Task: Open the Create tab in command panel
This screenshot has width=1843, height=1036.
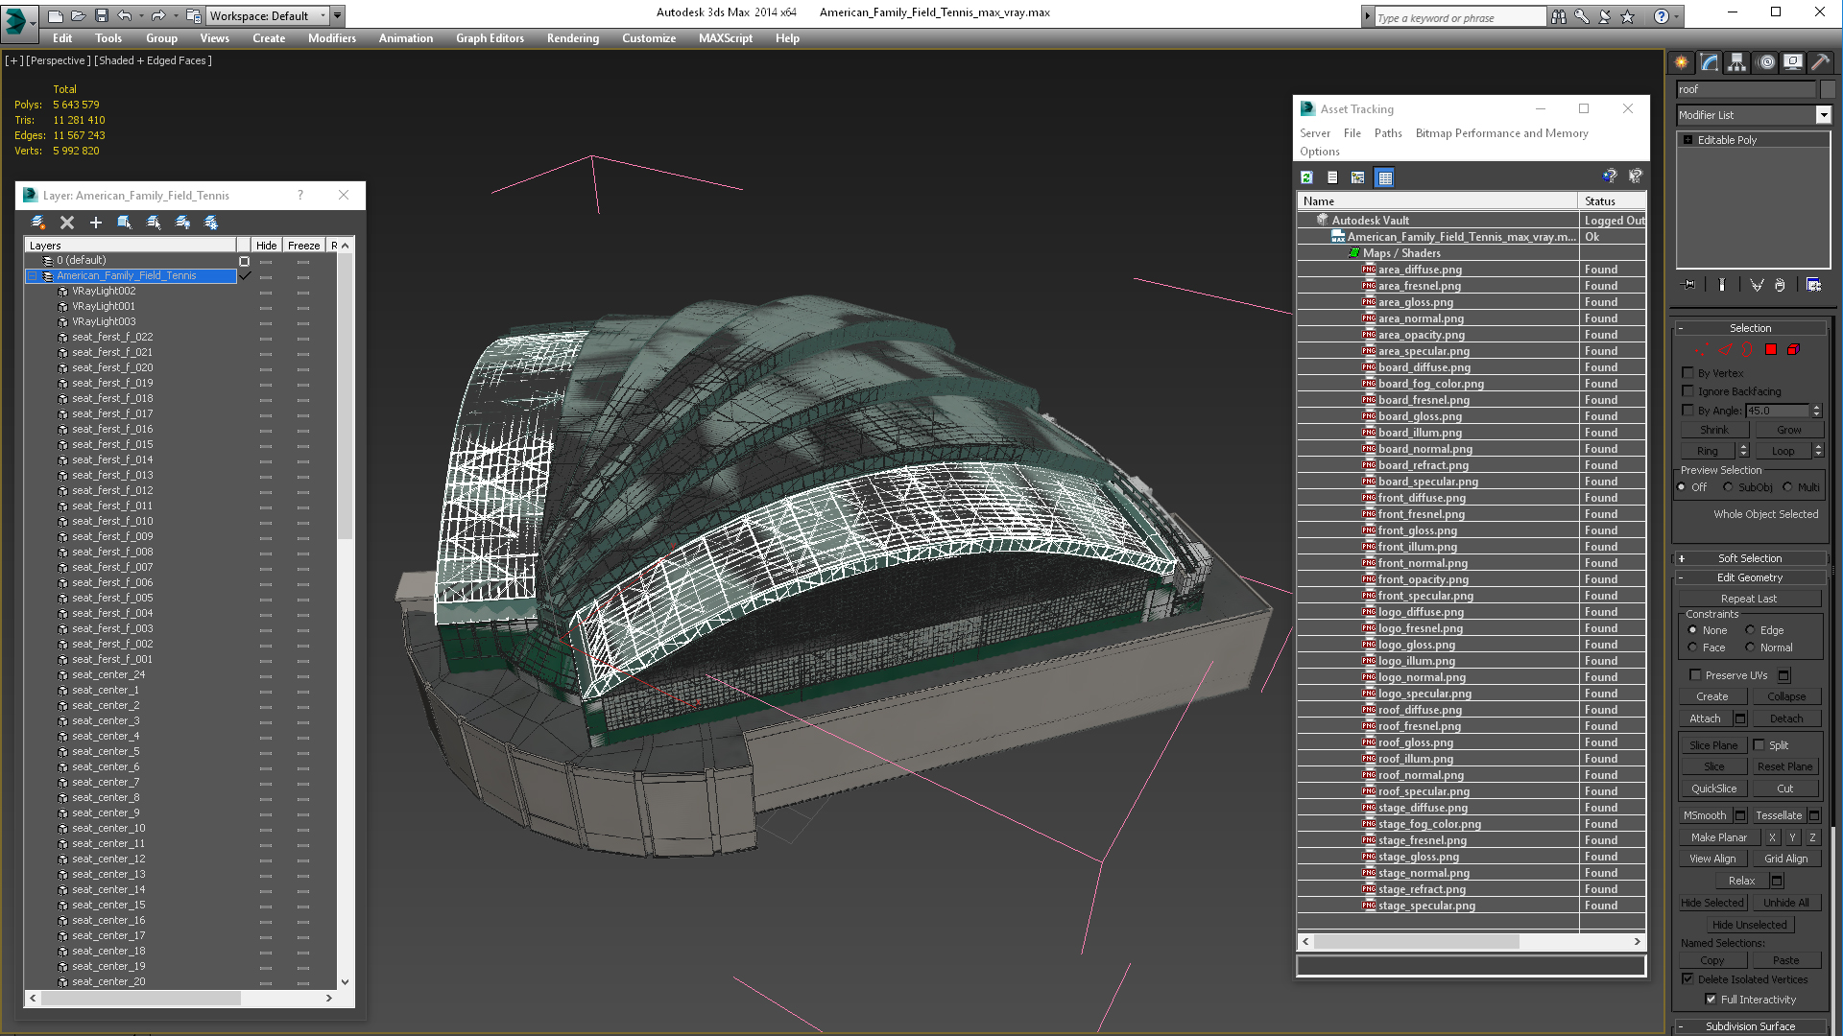Action: 1682,62
